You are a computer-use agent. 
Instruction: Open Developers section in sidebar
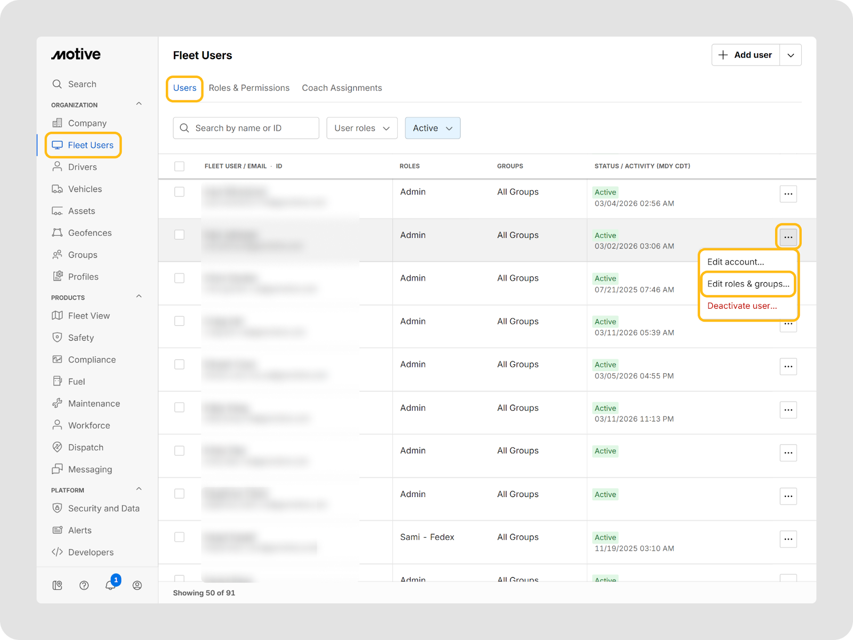(x=91, y=552)
